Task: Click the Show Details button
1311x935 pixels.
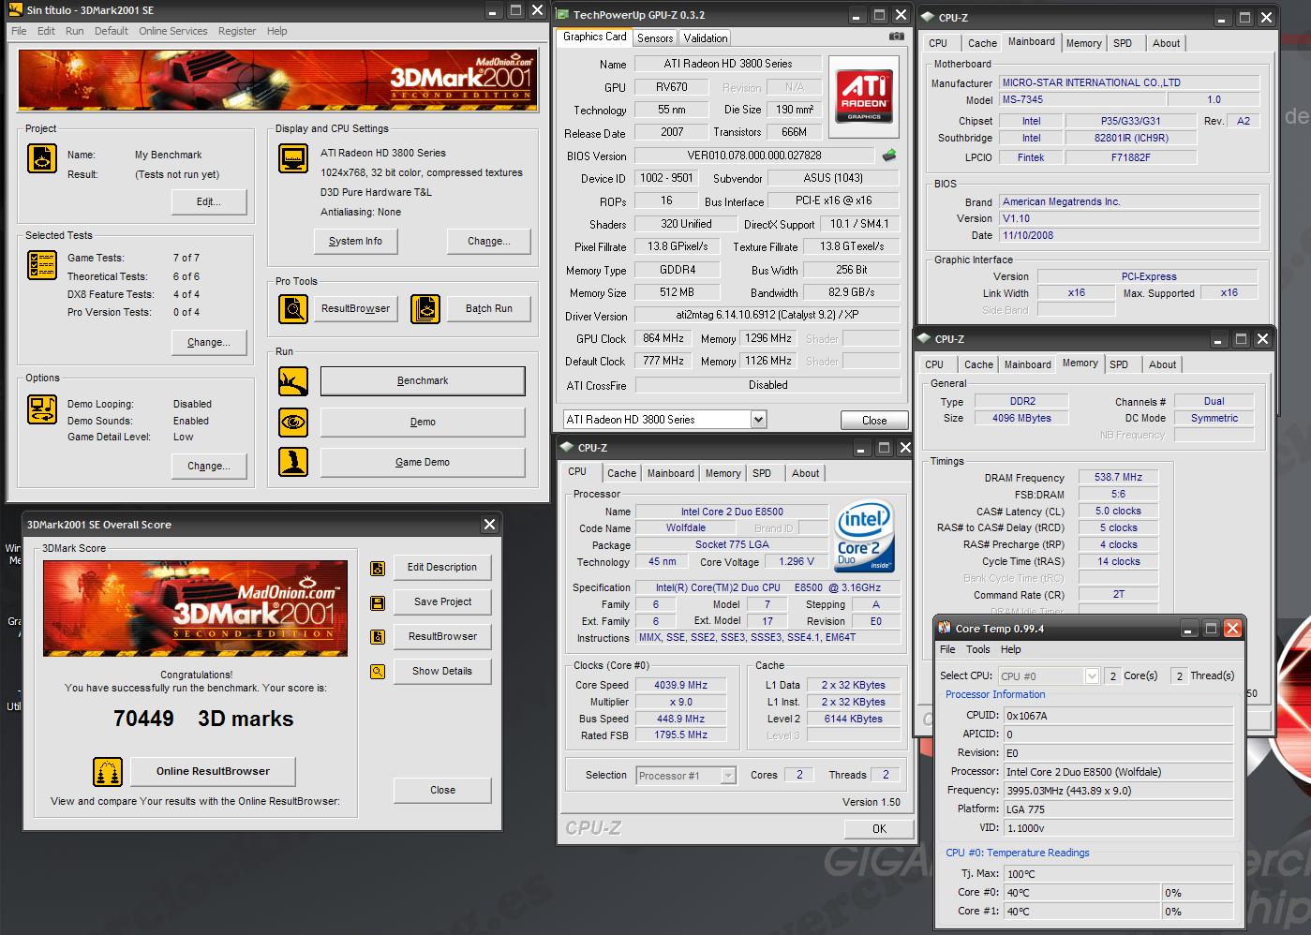Action: tap(442, 672)
